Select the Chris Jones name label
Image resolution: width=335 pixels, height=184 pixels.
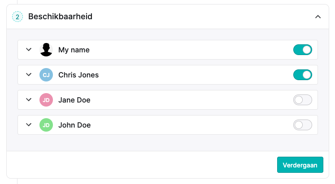point(78,75)
